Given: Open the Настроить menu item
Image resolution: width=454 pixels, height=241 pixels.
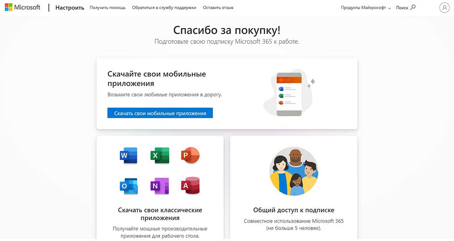Looking at the screenshot, I should [70, 8].
